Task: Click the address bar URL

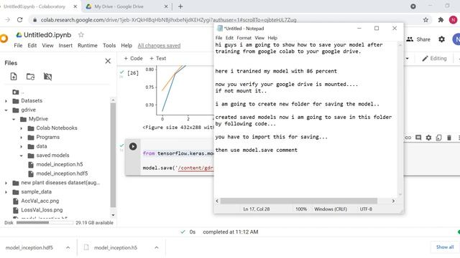Action: pyautogui.click(x=168, y=20)
